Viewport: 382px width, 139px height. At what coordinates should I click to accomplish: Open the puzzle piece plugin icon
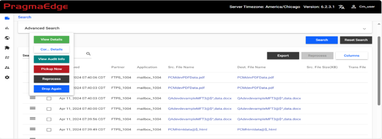(x=7, y=48)
